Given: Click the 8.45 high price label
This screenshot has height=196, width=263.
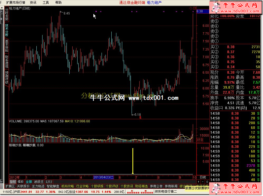Looking at the screenshot, I should click(x=66, y=13).
